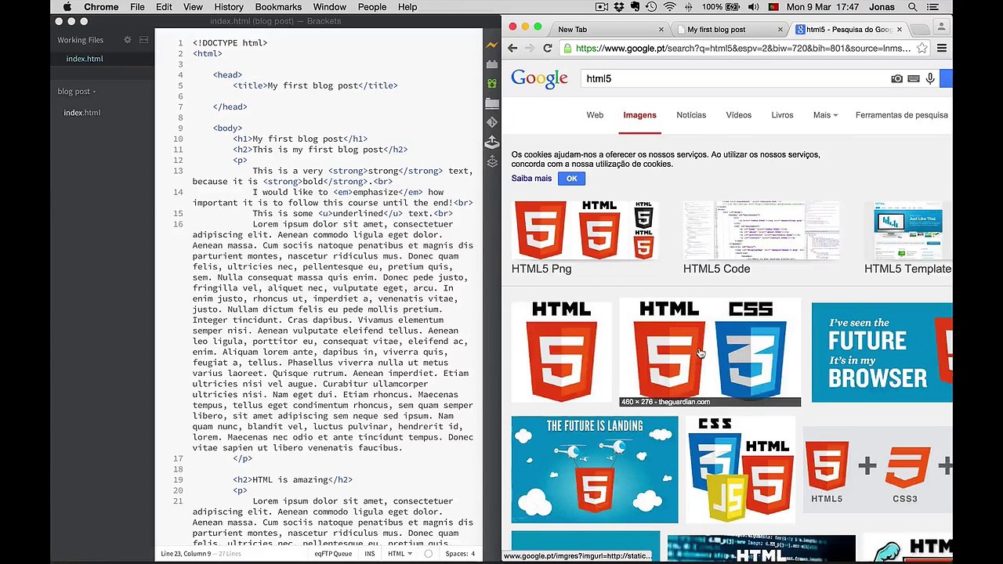
Task: Open new tab button in Chrome
Action: click(x=921, y=30)
